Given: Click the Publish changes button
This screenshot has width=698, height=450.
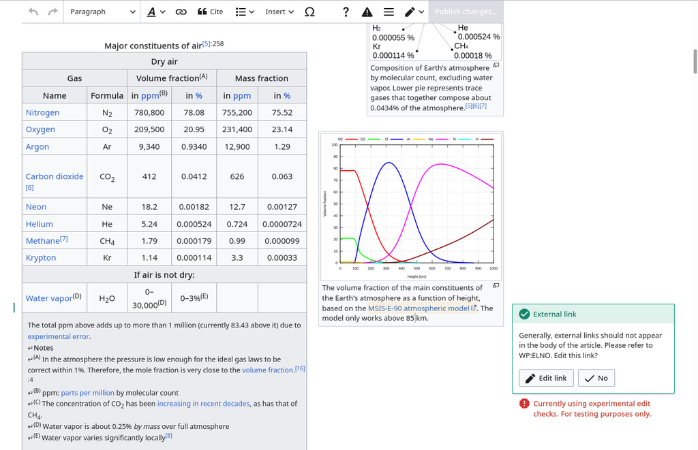Looking at the screenshot, I should [466, 12].
